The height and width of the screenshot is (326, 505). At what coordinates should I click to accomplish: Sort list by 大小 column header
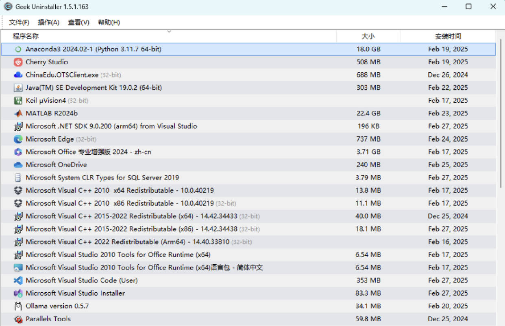368,36
